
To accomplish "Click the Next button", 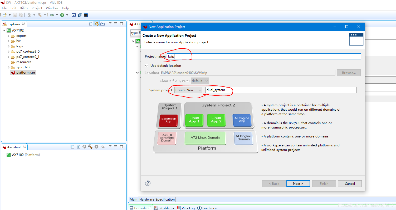I will coord(298,183).
